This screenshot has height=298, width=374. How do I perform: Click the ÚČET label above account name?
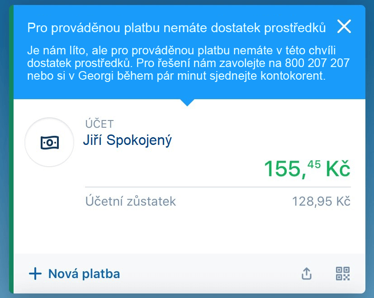pos(99,124)
